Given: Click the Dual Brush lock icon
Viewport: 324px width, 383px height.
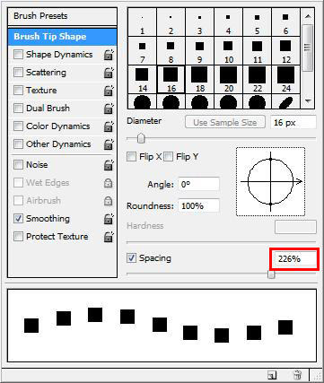Looking at the screenshot, I should pyautogui.click(x=109, y=109).
